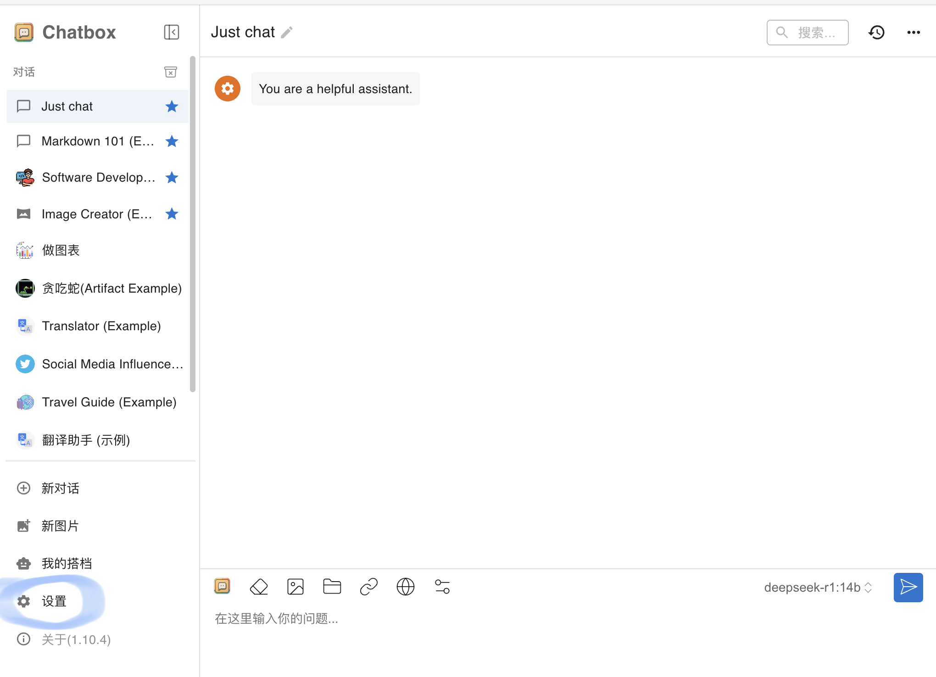Toggle the star on Image Creator
The height and width of the screenshot is (677, 936).
(x=172, y=214)
